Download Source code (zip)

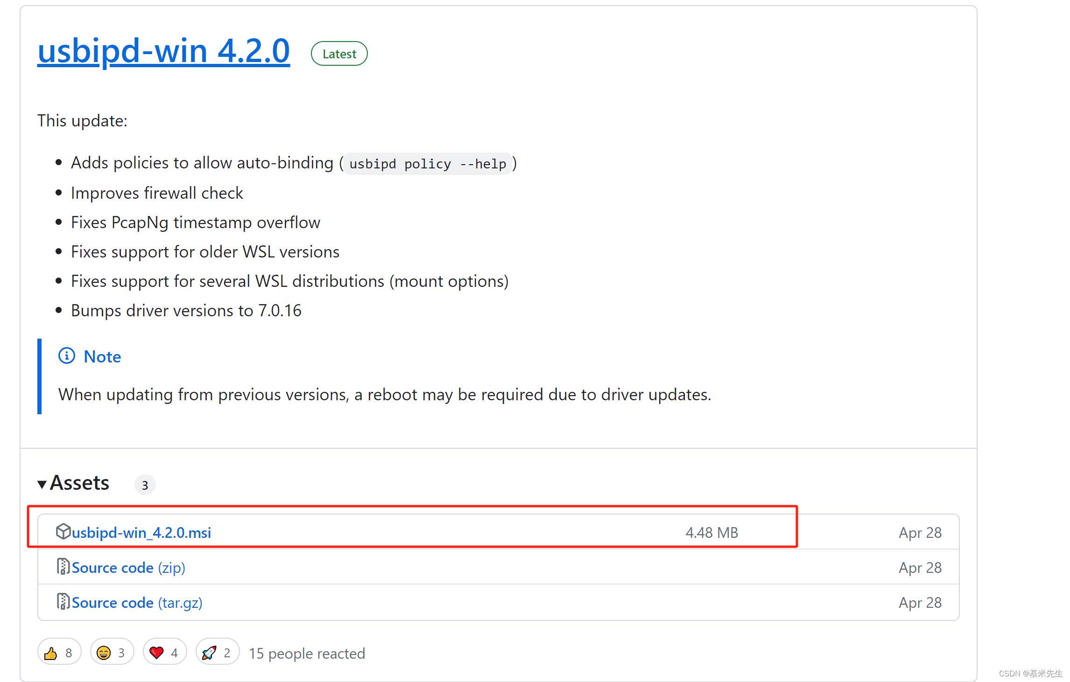(128, 567)
